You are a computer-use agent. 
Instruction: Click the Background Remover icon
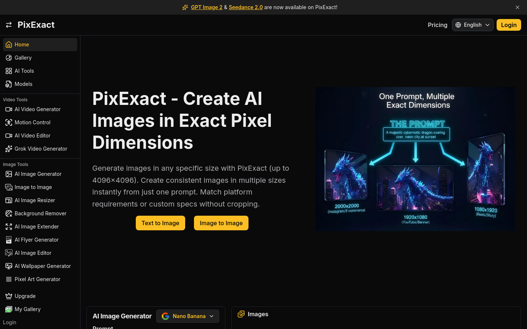pyautogui.click(x=9, y=213)
